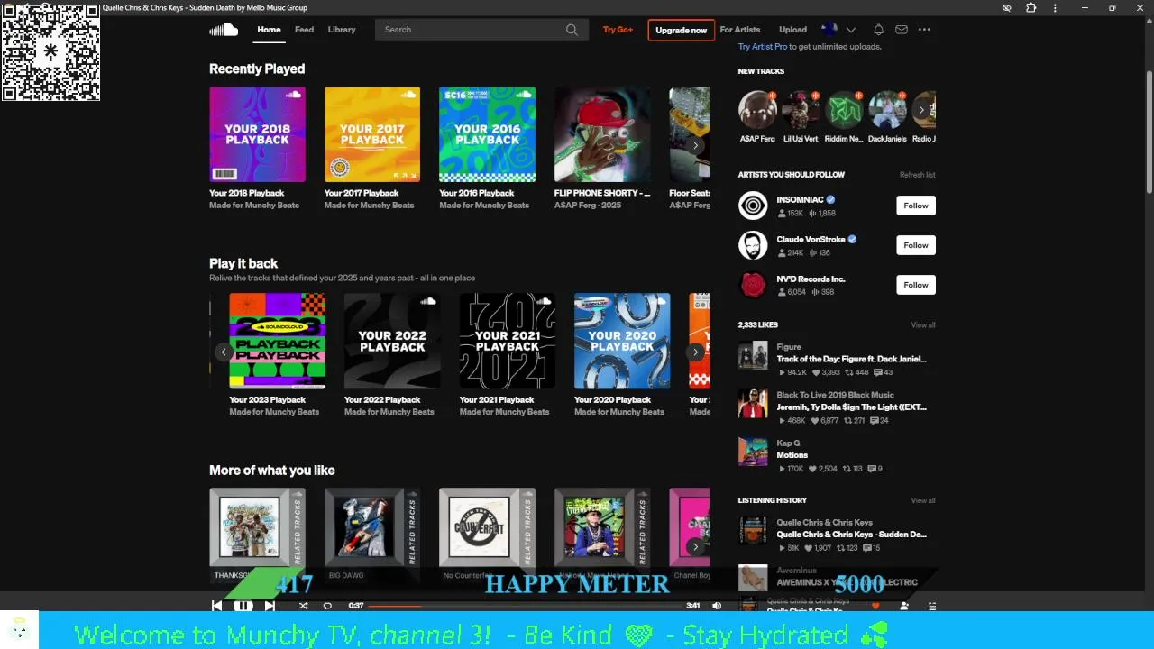
Task: Follow Claude VonStroke
Action: 916,245
